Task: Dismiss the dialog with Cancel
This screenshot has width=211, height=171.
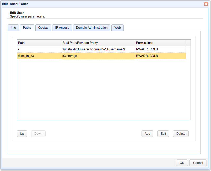Action: point(198,163)
